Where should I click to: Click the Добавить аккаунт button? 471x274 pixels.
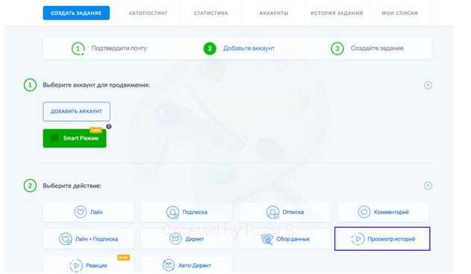pyautogui.click(x=76, y=111)
